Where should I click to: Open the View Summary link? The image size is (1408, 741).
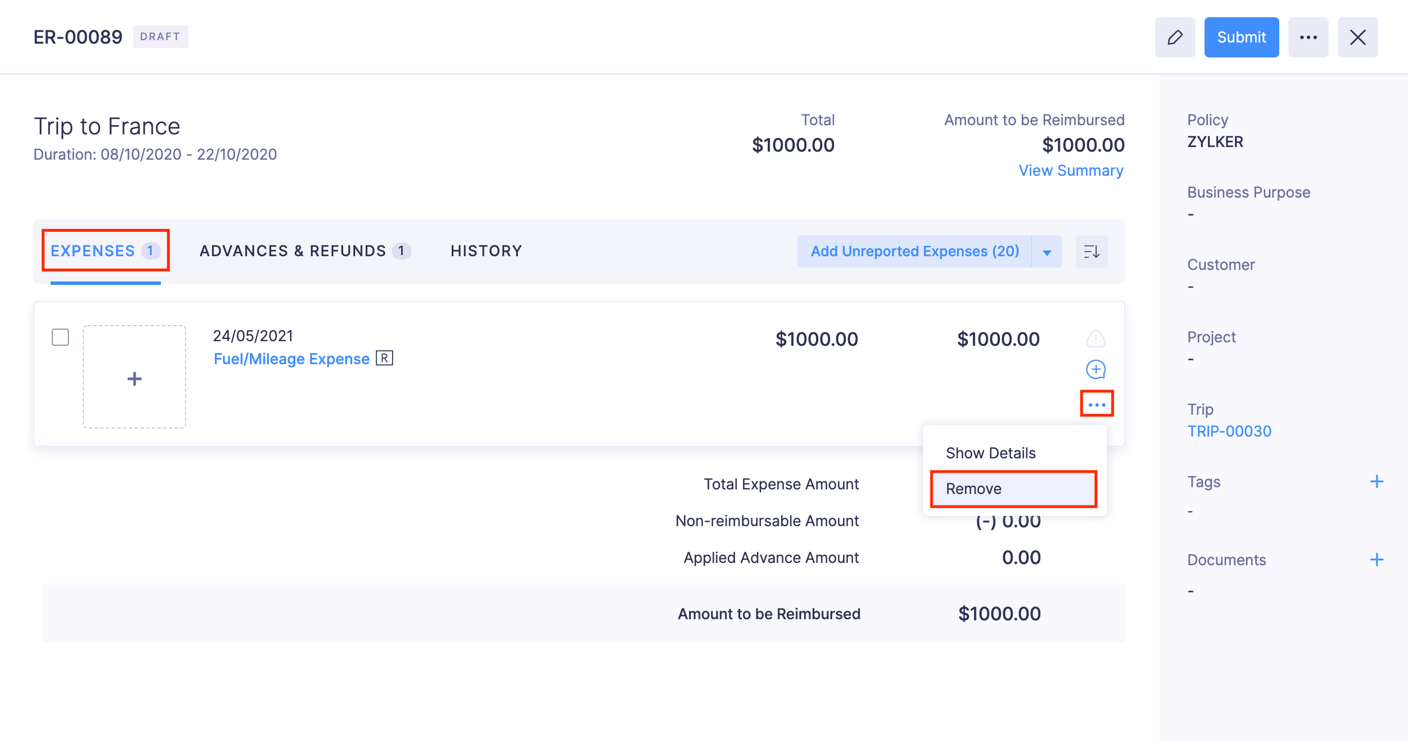[x=1070, y=170]
